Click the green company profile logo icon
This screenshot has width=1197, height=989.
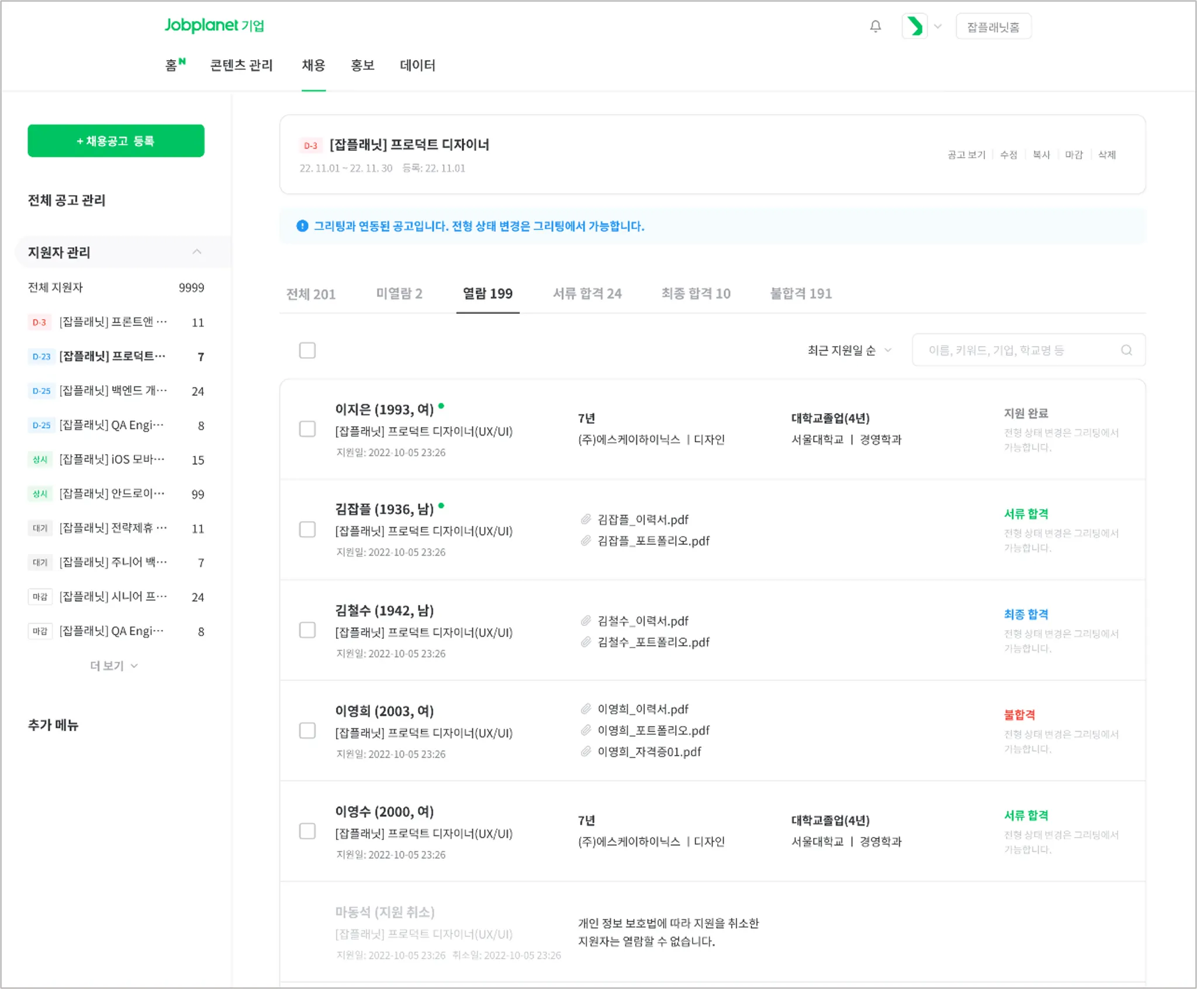point(915,26)
